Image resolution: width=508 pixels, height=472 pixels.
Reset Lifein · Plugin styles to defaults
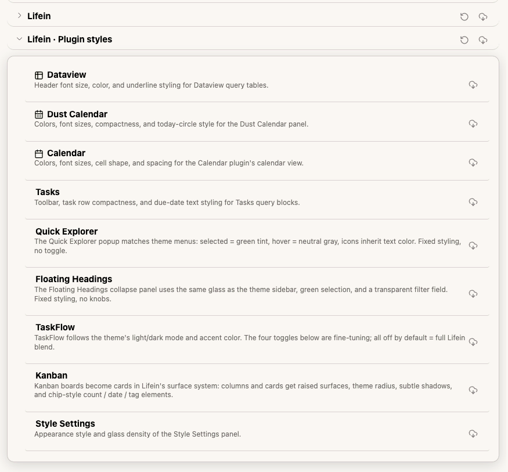464,40
